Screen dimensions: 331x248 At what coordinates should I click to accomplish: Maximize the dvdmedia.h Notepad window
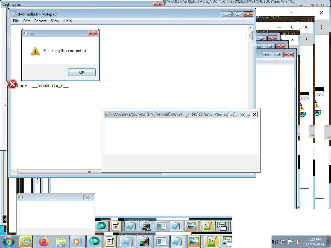237,14
